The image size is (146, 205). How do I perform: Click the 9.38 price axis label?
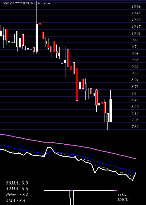[135, 60]
